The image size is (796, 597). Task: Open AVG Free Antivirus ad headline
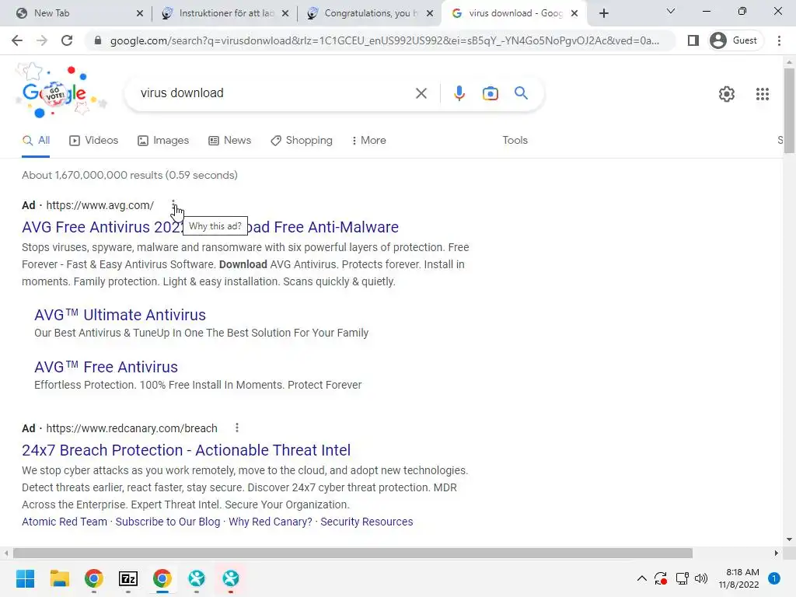[x=210, y=227]
